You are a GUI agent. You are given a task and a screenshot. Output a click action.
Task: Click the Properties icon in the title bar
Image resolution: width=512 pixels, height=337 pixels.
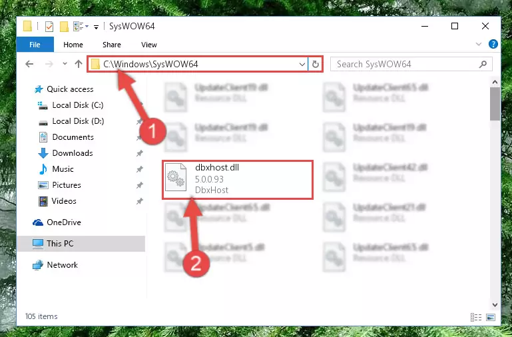coord(49,26)
